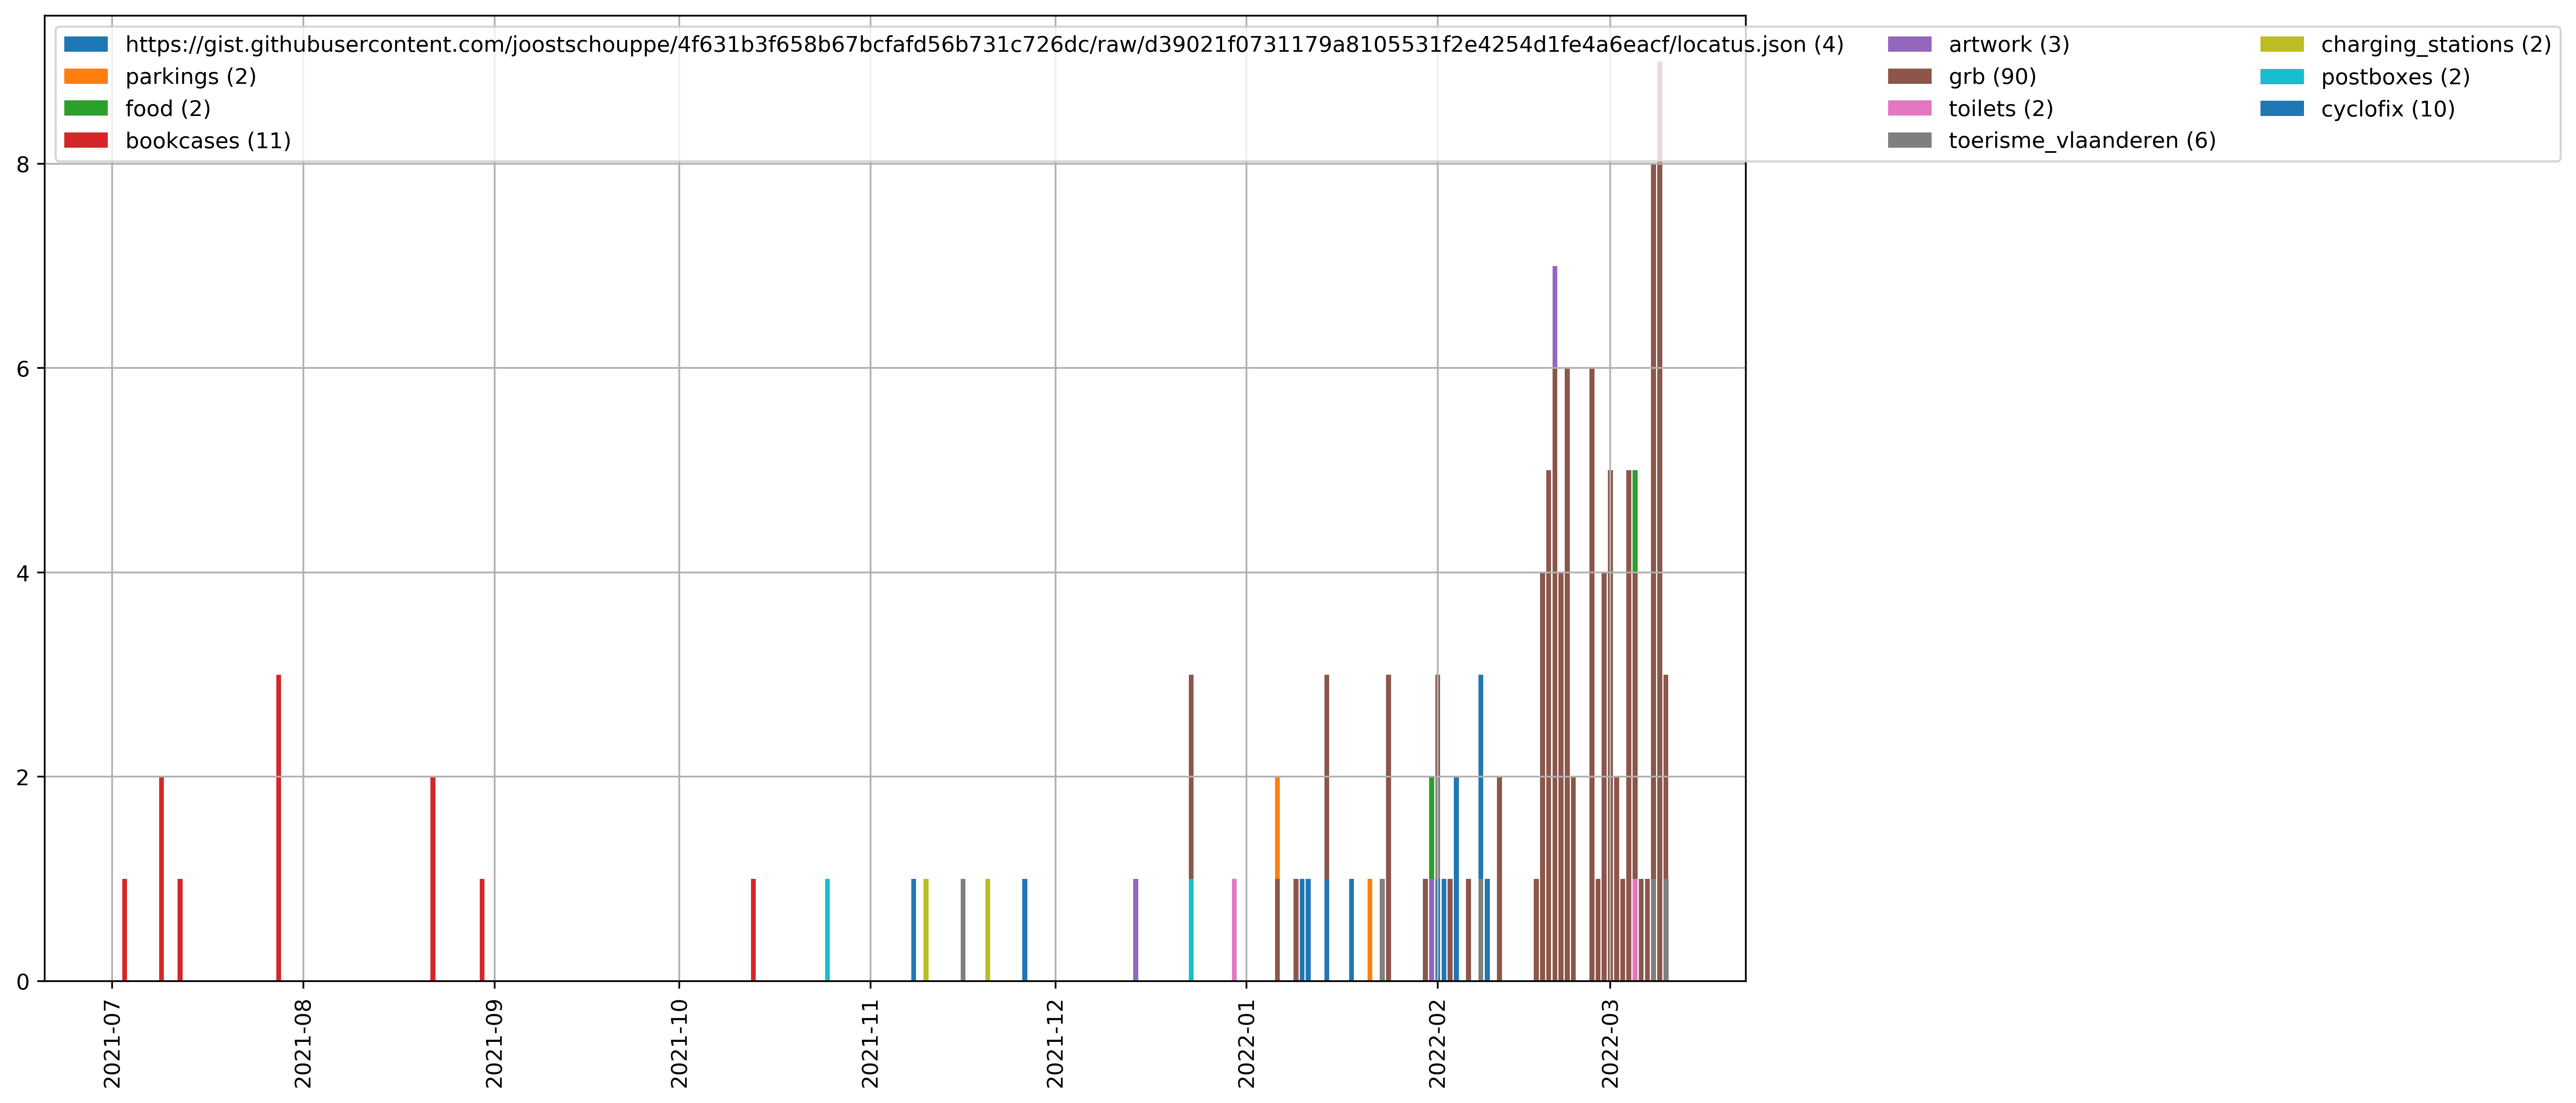Click the 2022-03 x-axis tick label
Screen dimensions: 2576x1103
tap(1610, 1043)
